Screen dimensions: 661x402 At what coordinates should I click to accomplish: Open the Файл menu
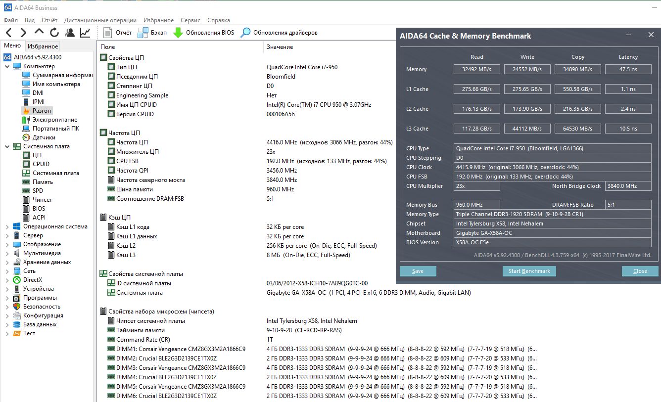click(x=10, y=20)
